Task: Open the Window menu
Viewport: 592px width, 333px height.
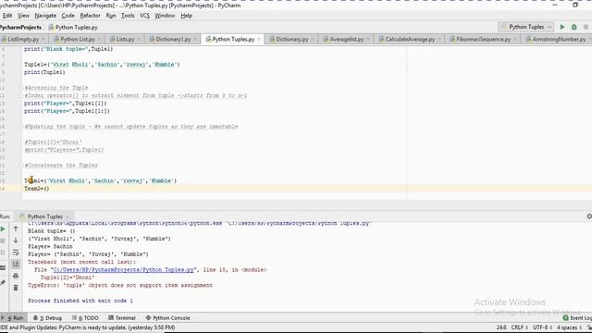Action: pyautogui.click(x=165, y=16)
